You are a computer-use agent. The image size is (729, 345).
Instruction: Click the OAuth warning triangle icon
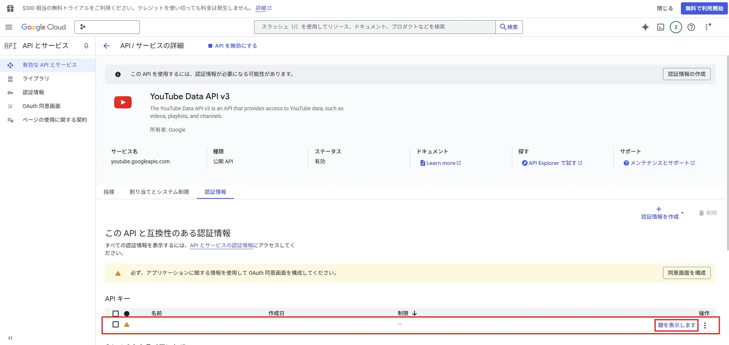tap(118, 273)
